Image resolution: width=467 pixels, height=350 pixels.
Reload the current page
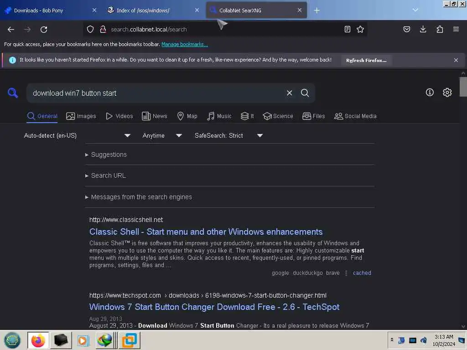[x=44, y=30]
